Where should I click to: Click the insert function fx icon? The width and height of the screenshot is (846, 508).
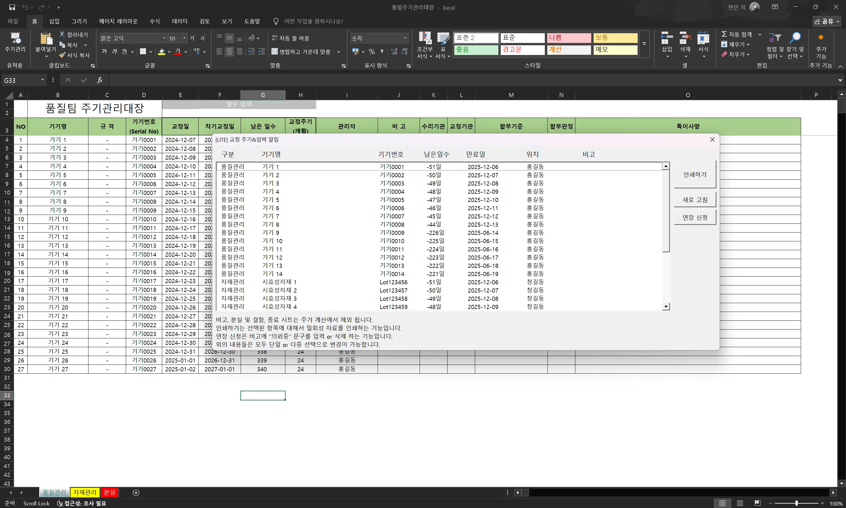coord(100,80)
